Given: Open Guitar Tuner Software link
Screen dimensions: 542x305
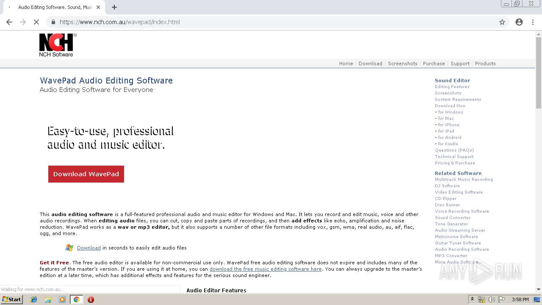Looking at the screenshot, I should tap(458, 243).
